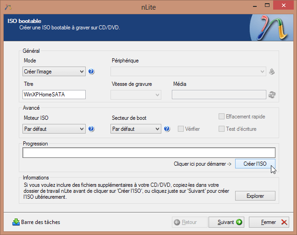Close the nLite window
The width and height of the screenshot is (297, 235).
point(284,6)
